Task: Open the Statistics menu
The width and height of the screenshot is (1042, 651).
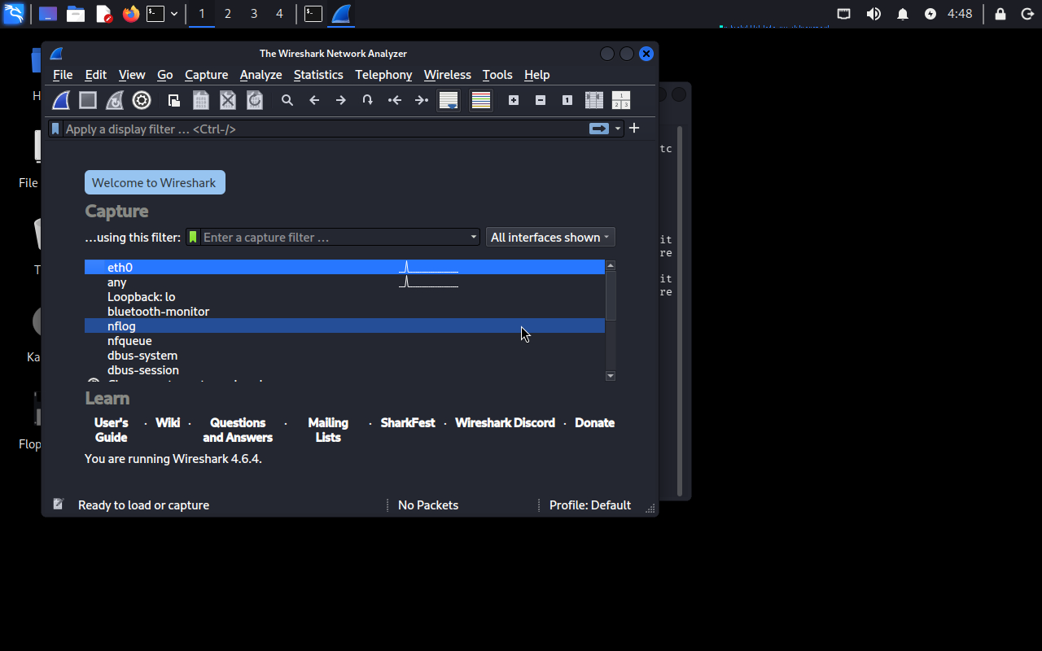Action: click(318, 75)
